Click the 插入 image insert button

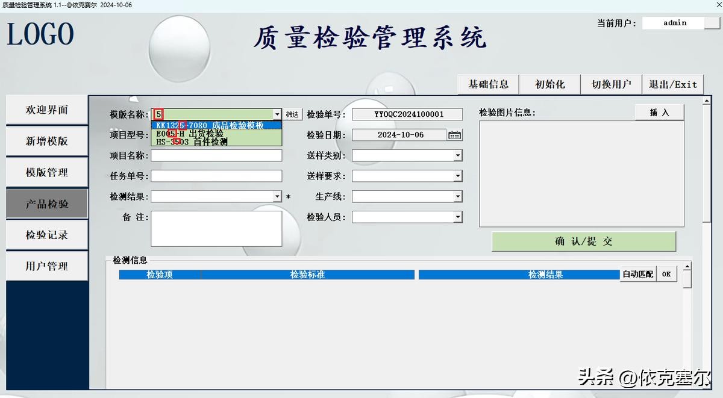(659, 113)
